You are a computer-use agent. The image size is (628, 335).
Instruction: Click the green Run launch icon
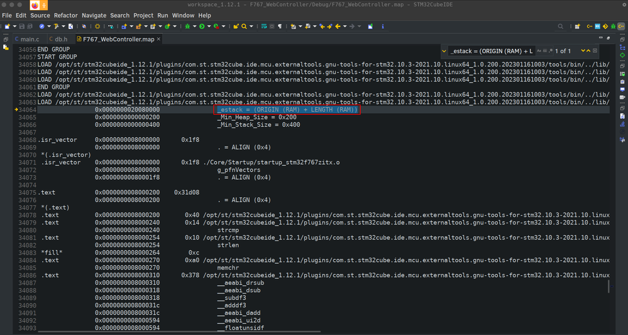pyautogui.click(x=202, y=26)
